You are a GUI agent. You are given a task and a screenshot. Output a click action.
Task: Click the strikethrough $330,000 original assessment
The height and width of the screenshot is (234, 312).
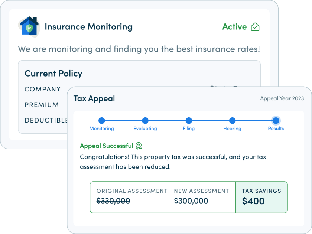click(113, 201)
